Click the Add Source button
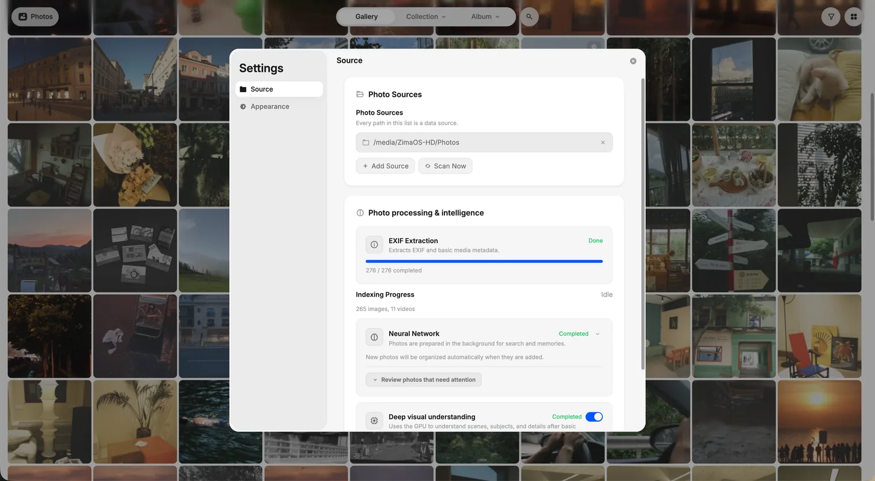875x481 pixels. pos(385,166)
